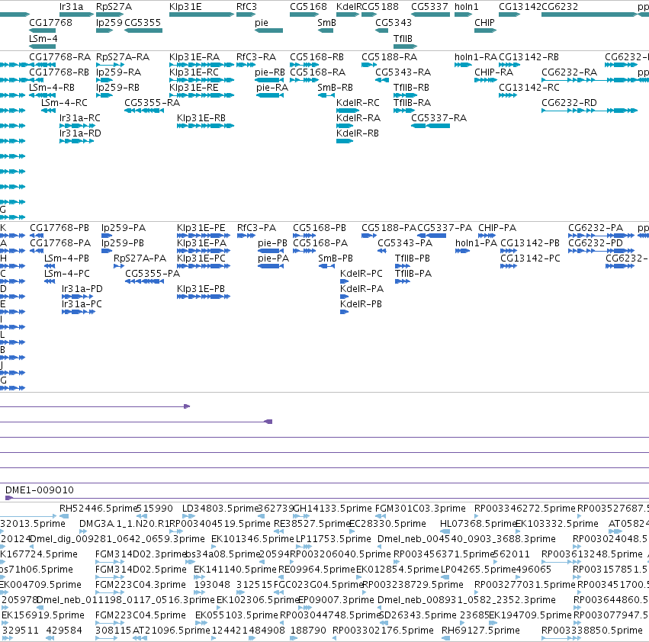The height and width of the screenshot is (642, 649).
Task: Select the "KdelR-PB" protein label
Action: point(361,303)
